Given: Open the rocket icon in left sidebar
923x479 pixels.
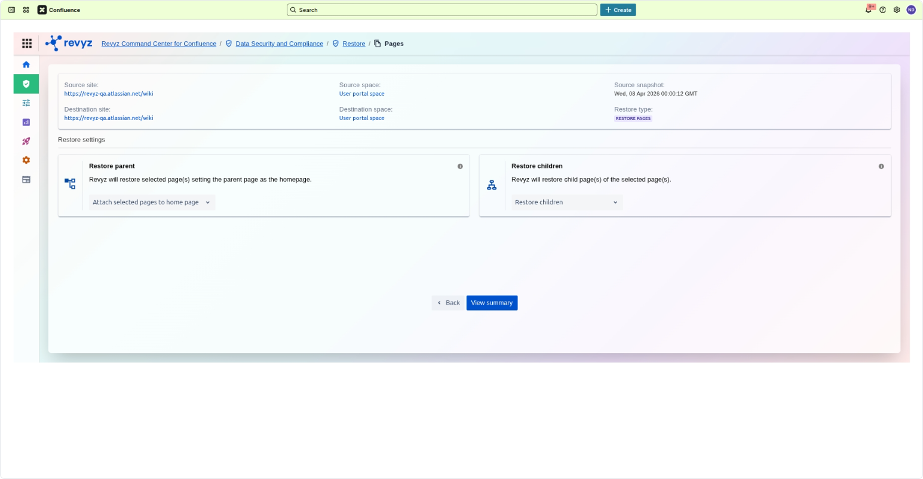Looking at the screenshot, I should click(x=26, y=142).
